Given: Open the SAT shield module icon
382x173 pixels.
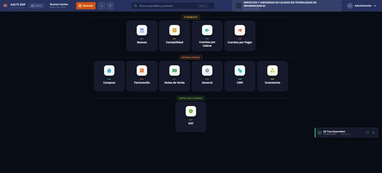Looking at the screenshot, I should pyautogui.click(x=191, y=111).
